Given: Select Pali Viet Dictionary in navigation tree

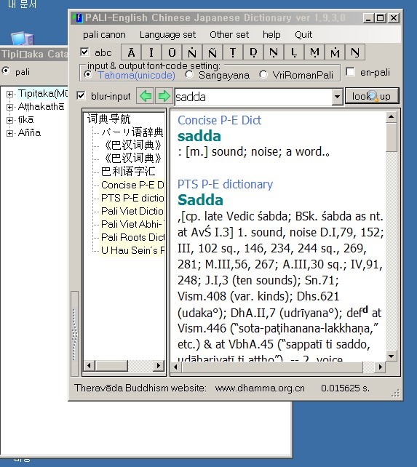Looking at the screenshot, I should (132, 211).
